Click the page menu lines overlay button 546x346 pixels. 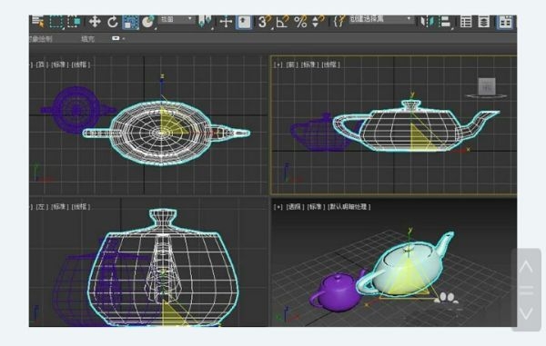point(526,290)
